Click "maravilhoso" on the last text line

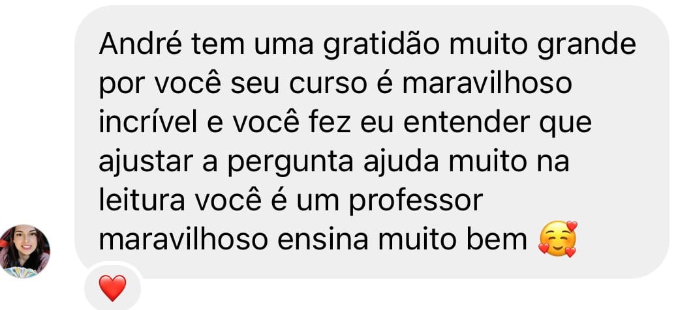[x=184, y=240]
